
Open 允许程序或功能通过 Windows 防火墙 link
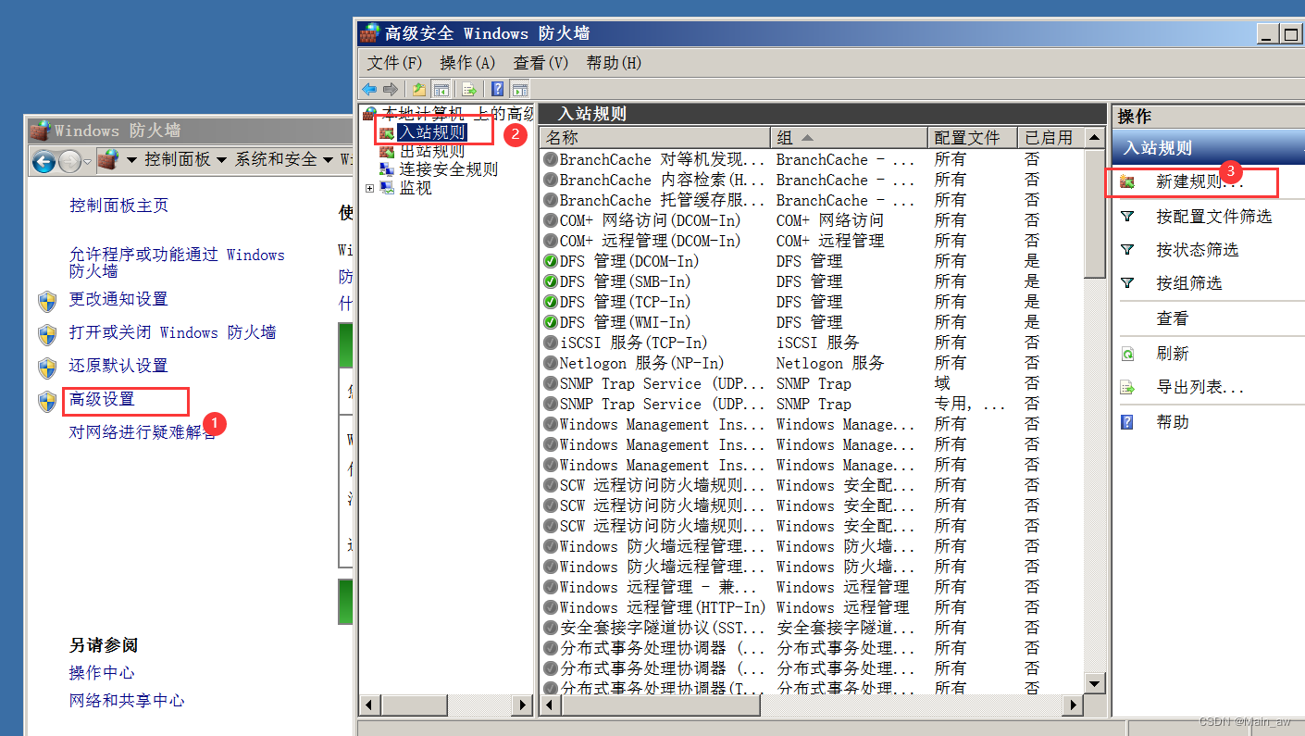(177, 263)
